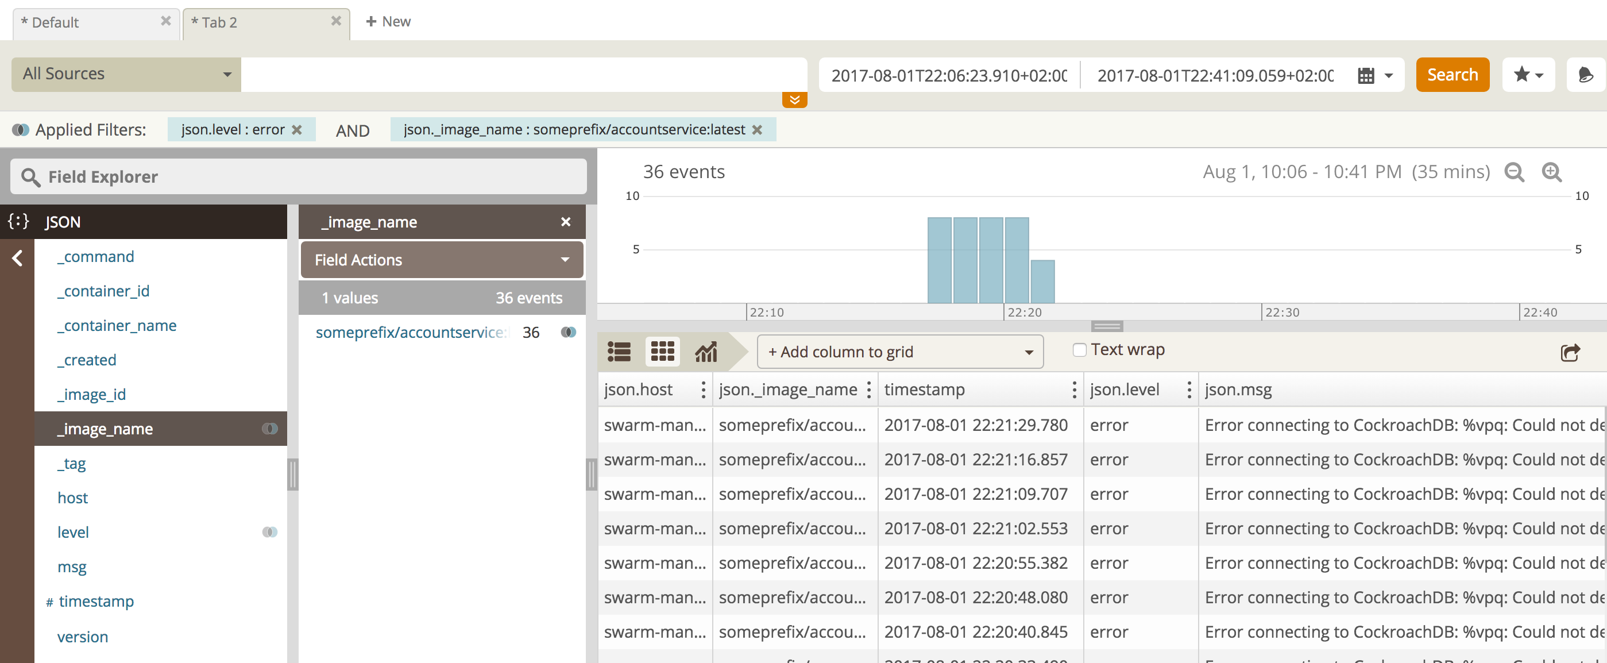Image resolution: width=1607 pixels, height=663 pixels.
Task: Enable the Text wrap checkbox
Action: [1079, 350]
